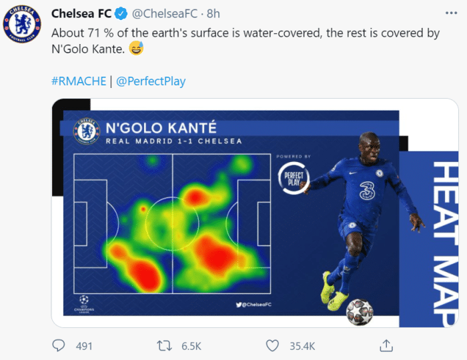Like the tweet with heart icon

point(272,345)
